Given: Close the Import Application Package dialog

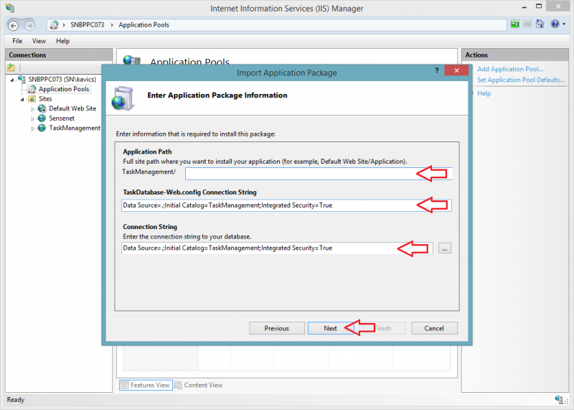Looking at the screenshot, I should coord(456,70).
